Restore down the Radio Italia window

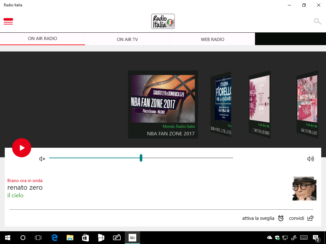pos(304,5)
